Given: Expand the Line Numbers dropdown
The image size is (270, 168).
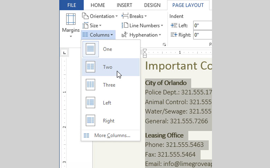Looking at the screenshot, I should [x=142, y=26].
